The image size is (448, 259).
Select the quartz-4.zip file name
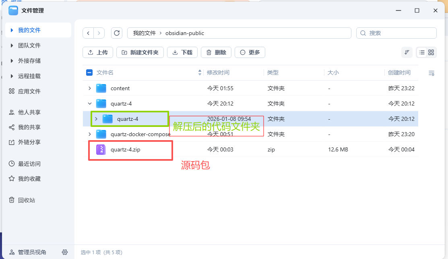[x=126, y=149]
